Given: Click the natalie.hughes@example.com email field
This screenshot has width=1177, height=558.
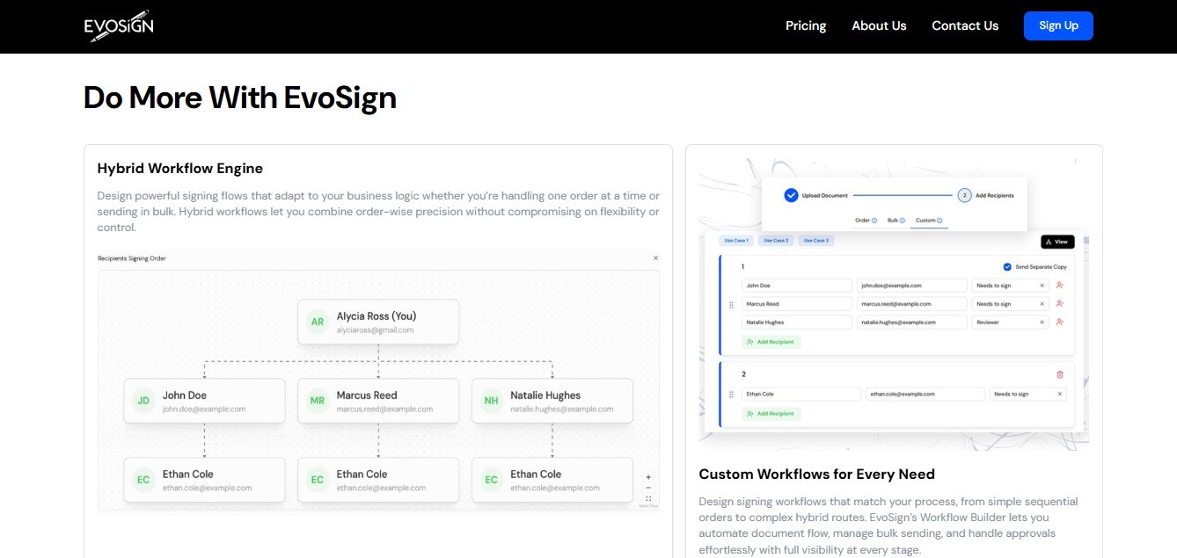Looking at the screenshot, I should tap(912, 322).
